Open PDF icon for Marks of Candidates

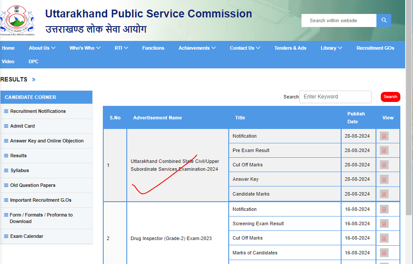click(384, 253)
